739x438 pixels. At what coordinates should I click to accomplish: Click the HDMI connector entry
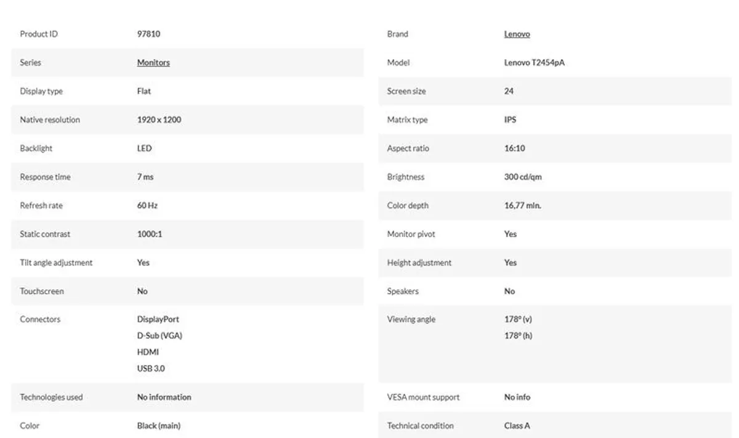click(148, 352)
